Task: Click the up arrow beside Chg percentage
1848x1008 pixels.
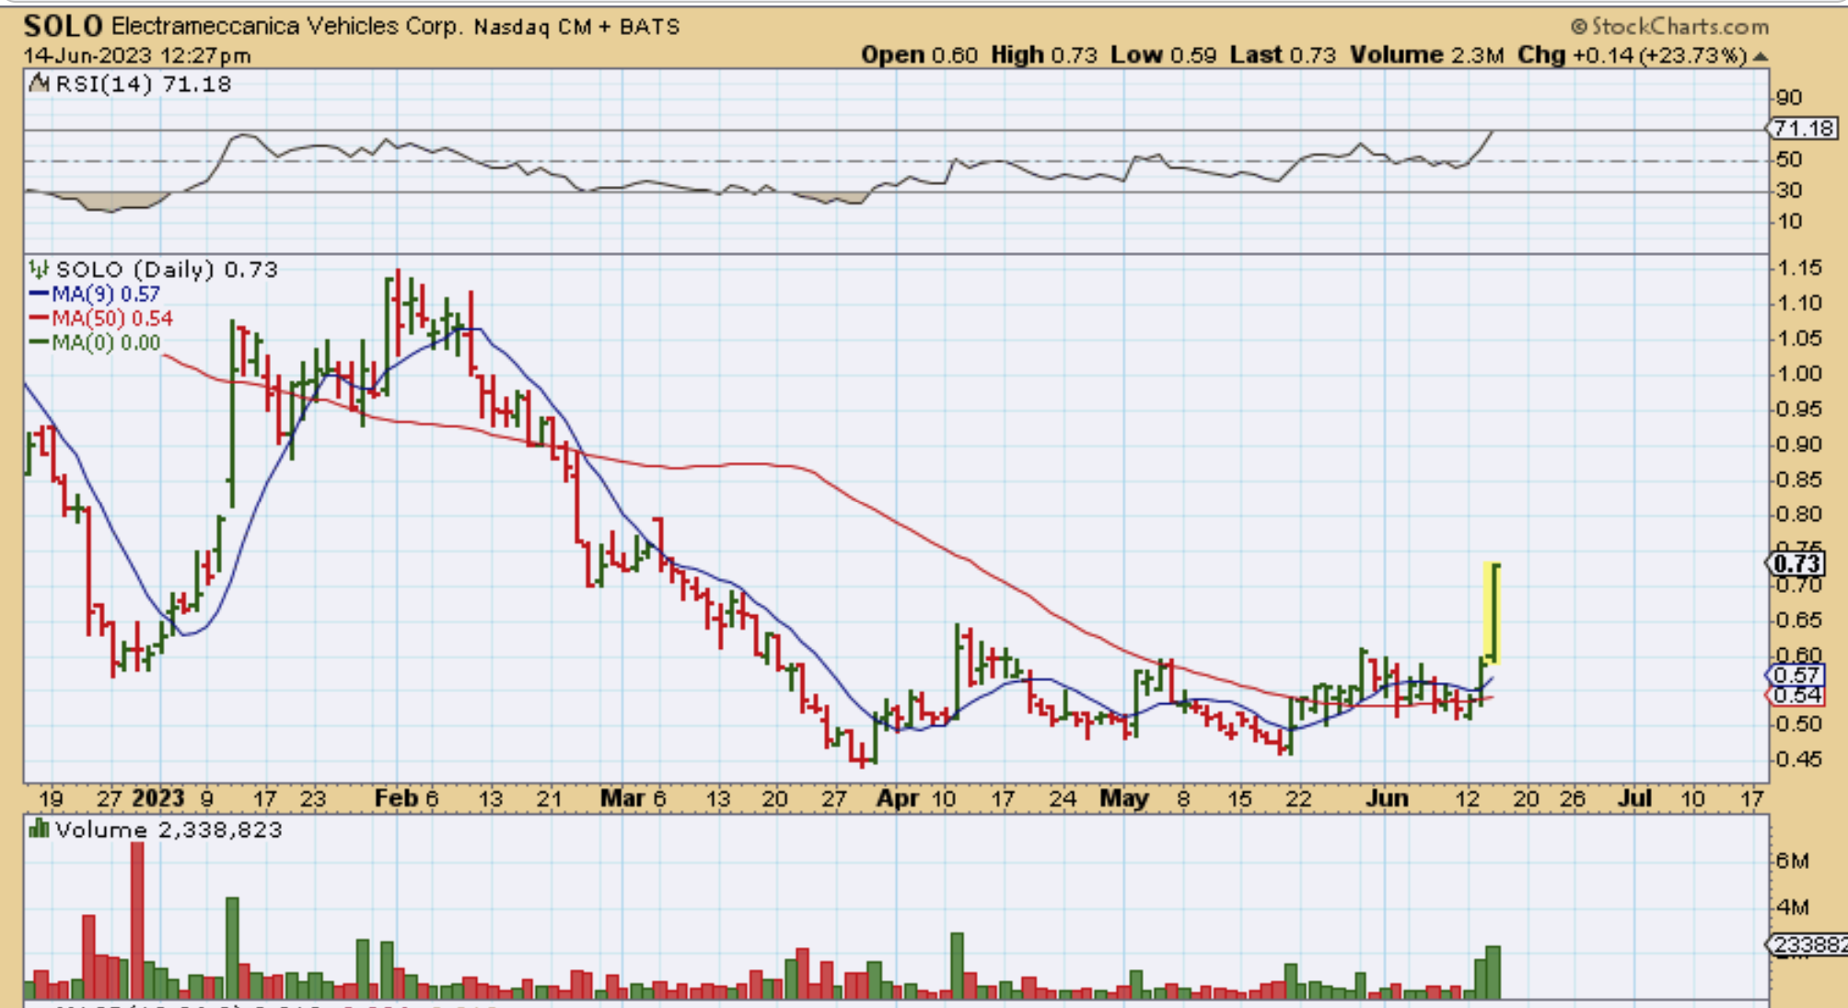Action: [x=1761, y=56]
